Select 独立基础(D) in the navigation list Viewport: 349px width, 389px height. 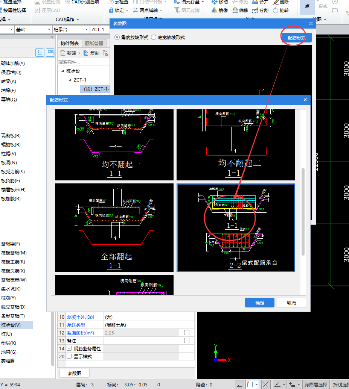pos(13,307)
